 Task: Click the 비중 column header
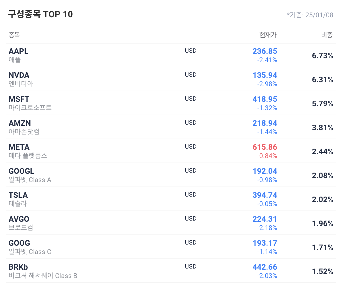[327, 35]
